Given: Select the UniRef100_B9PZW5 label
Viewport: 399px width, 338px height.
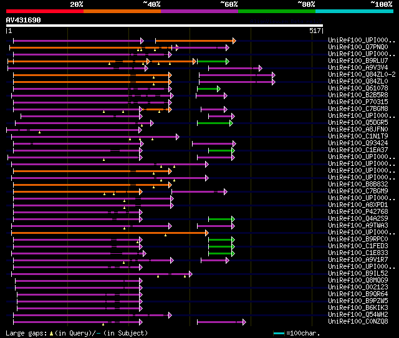Looking at the screenshot, I should (358, 301).
